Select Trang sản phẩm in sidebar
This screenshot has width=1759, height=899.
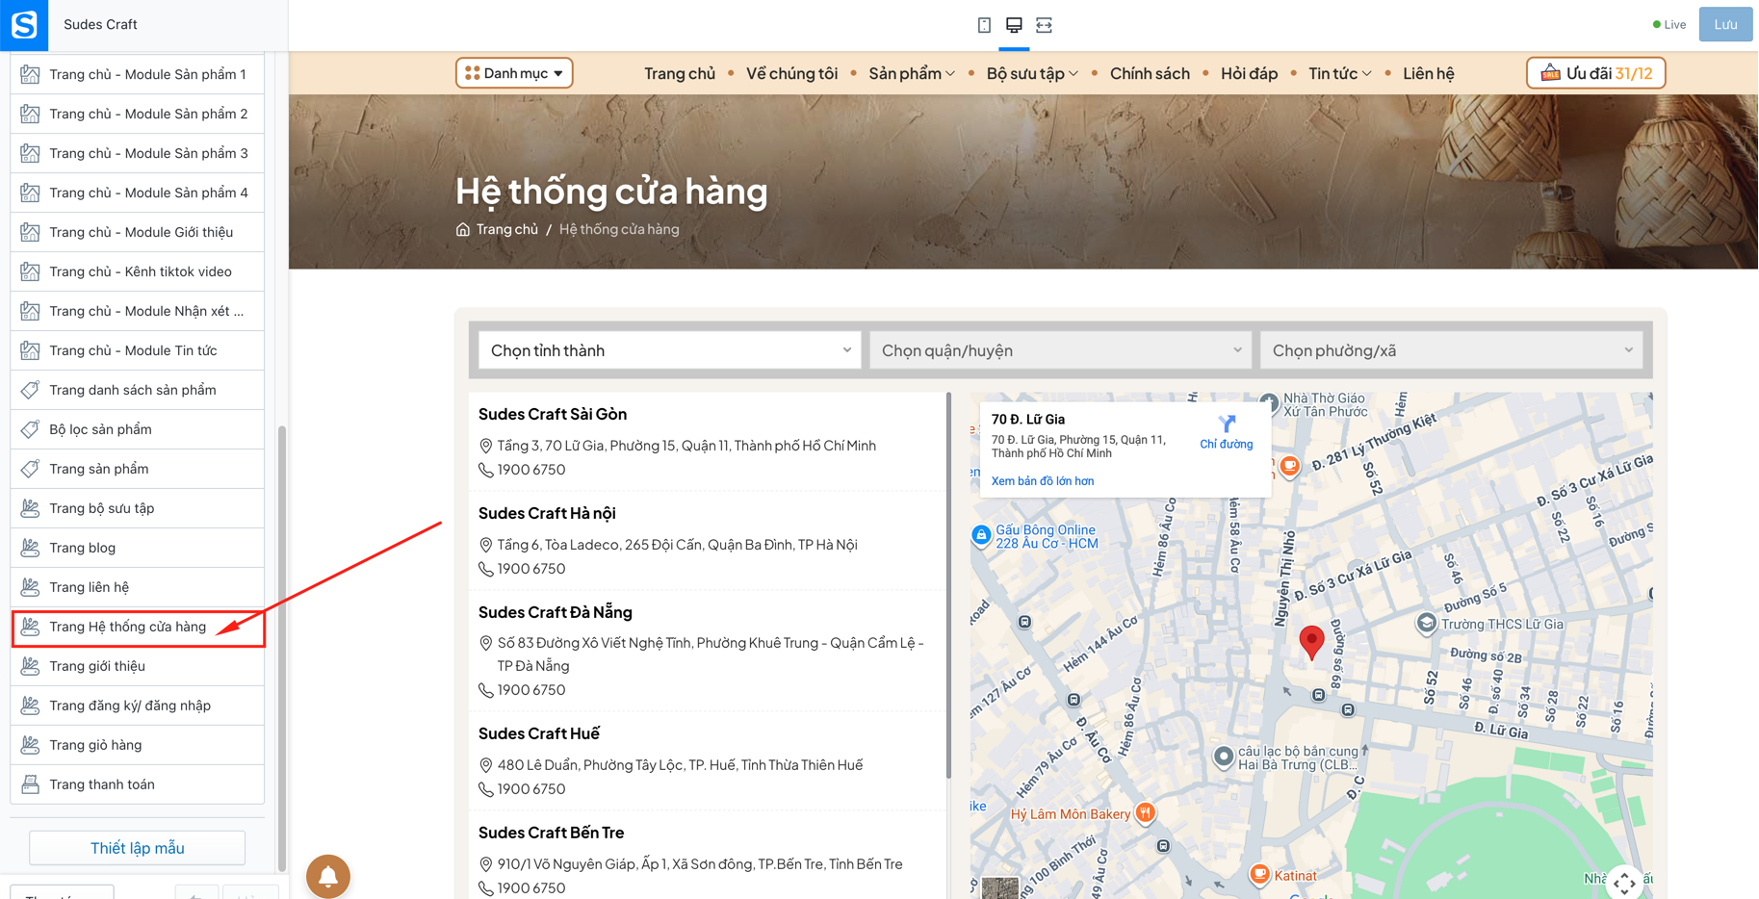pyautogui.click(x=138, y=469)
